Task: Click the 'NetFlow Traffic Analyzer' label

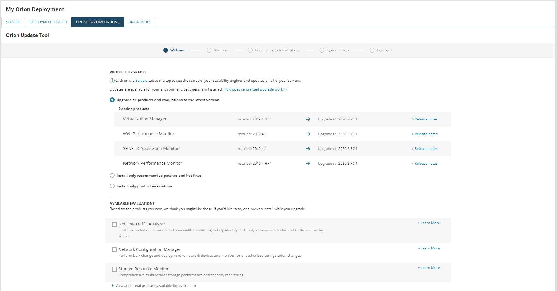Action: click(x=142, y=224)
